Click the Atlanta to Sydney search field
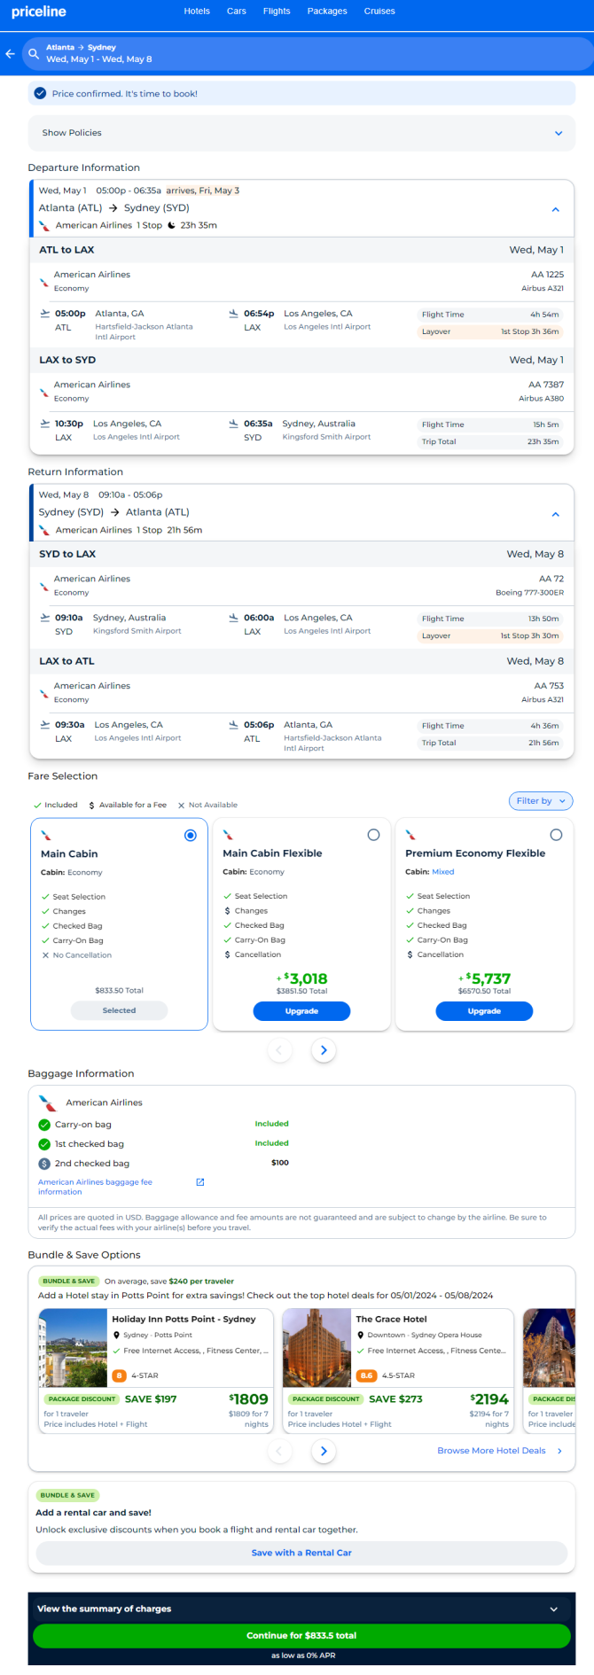 coord(308,54)
